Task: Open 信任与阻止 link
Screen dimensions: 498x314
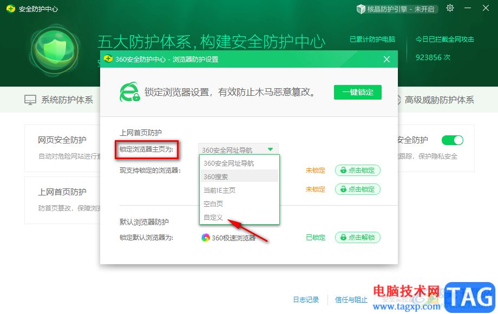Action: (351, 300)
